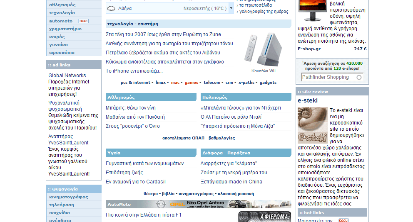Open the παιχνίδια sidebar item
The image size is (413, 222).
click(x=60, y=212)
